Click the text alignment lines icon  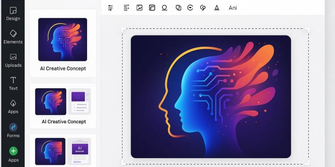126,8
